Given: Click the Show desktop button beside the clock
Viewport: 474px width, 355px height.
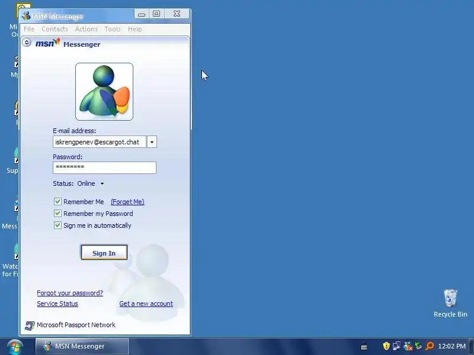Looking at the screenshot, I should click(471, 346).
